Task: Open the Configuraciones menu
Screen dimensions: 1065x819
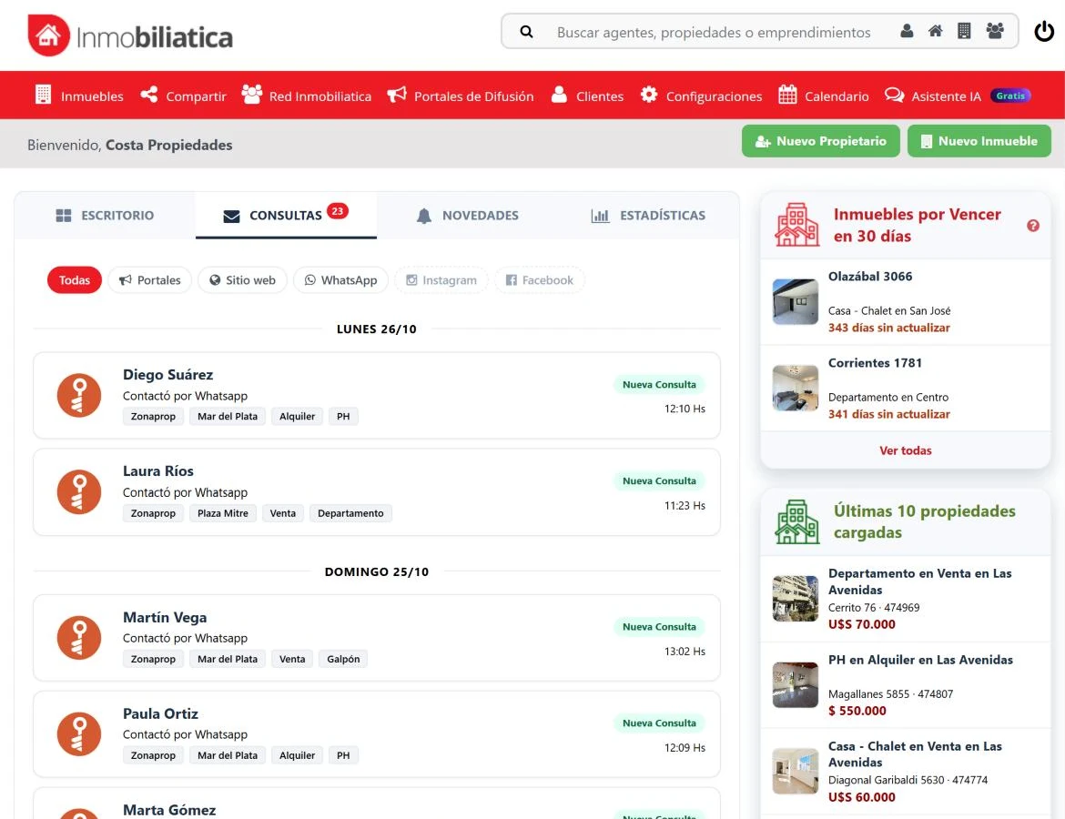Action: pyautogui.click(x=701, y=96)
